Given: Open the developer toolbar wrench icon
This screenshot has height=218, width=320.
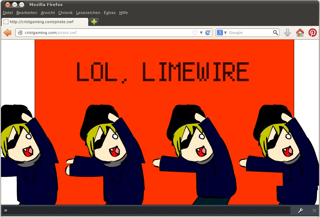Looking at the screenshot, I should click(x=300, y=210).
